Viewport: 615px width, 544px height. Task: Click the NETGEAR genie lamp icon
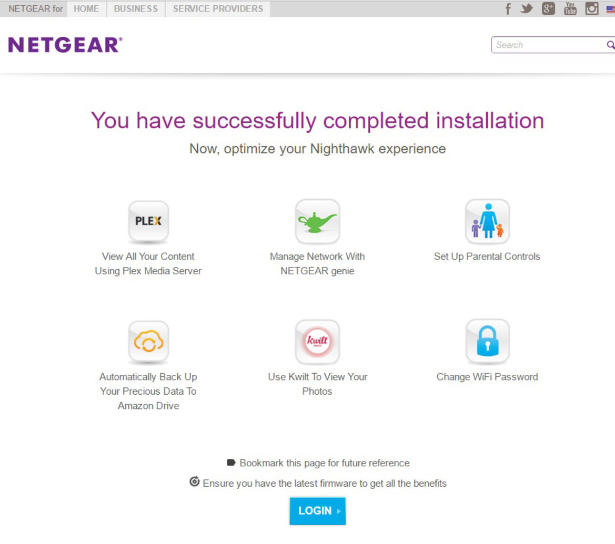[317, 221]
